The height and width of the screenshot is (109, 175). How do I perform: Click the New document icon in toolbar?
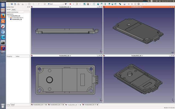(8, 4)
